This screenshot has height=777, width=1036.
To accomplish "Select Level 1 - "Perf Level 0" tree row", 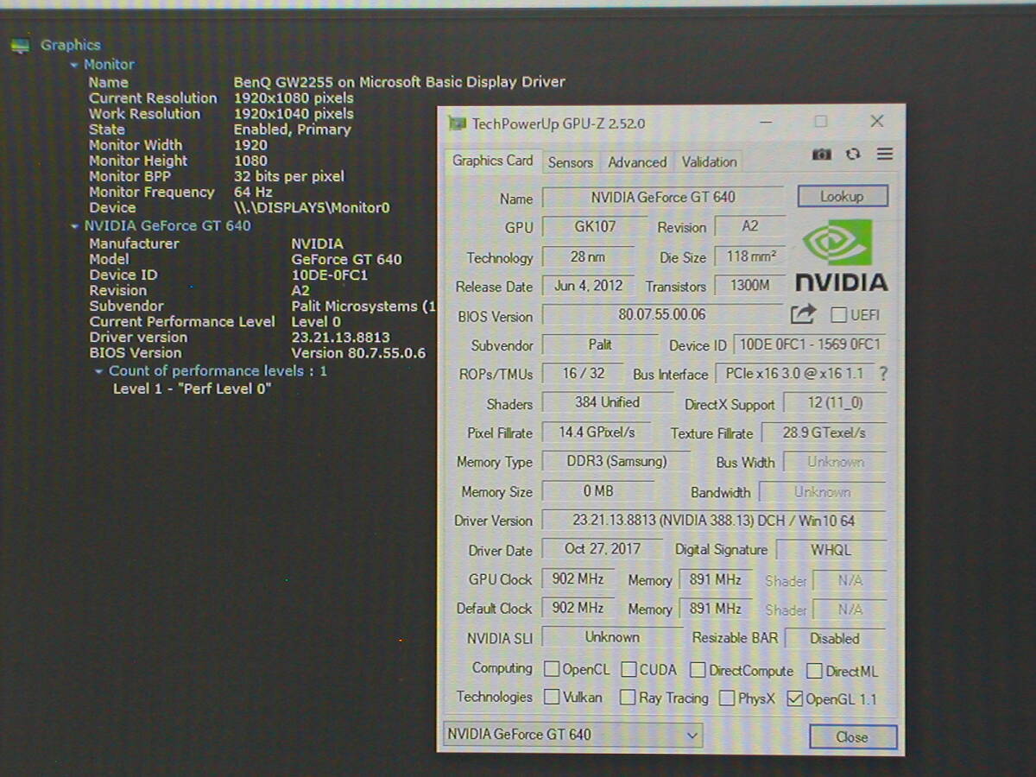I will [x=193, y=389].
